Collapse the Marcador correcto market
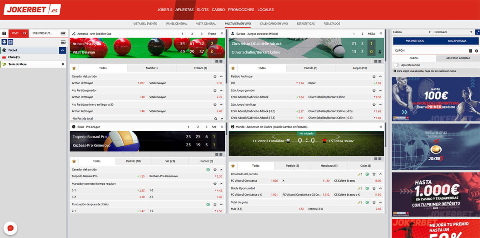The height and width of the screenshot is (238, 480). [221, 183]
